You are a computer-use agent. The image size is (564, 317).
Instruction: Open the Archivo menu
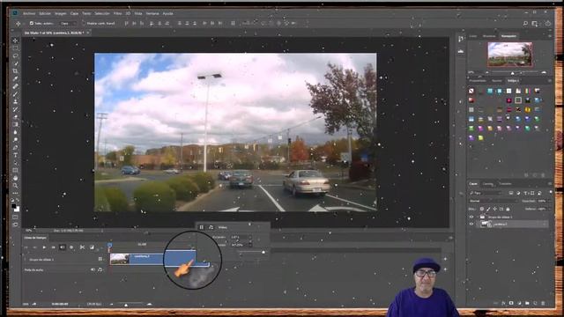29,13
